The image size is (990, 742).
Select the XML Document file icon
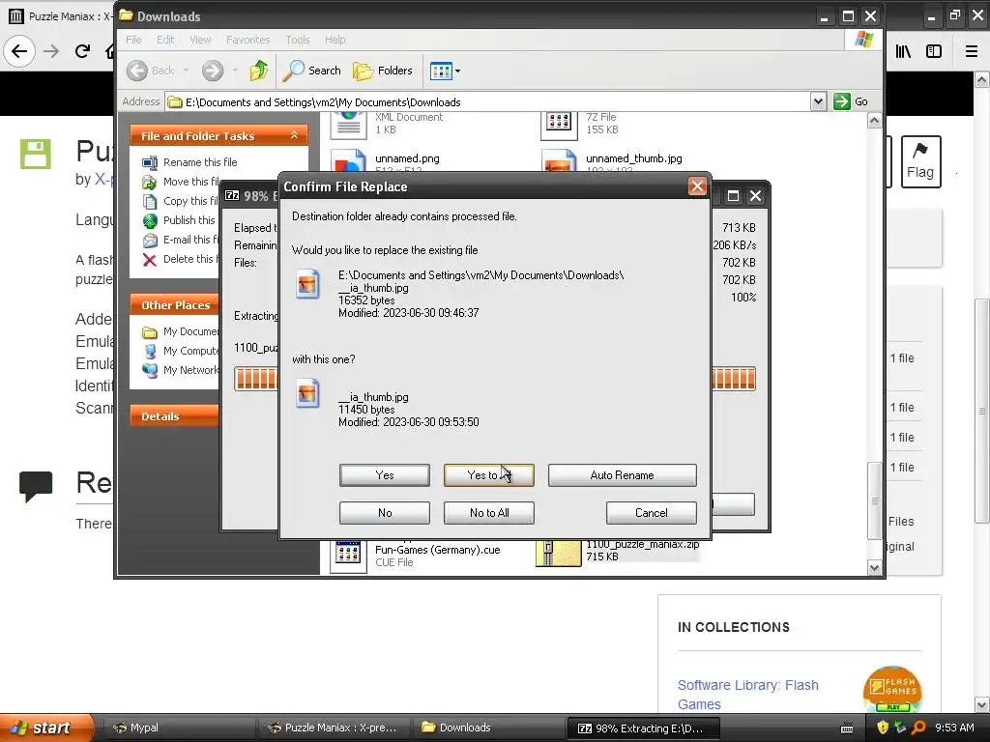tap(348, 125)
